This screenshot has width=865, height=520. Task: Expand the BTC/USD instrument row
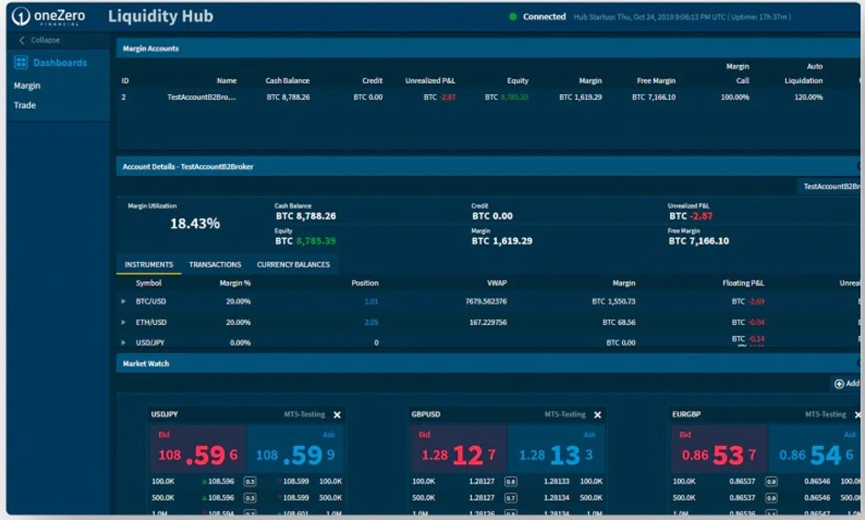click(124, 301)
